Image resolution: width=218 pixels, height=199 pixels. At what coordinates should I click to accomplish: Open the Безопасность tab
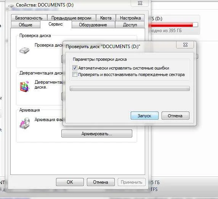click(x=29, y=18)
